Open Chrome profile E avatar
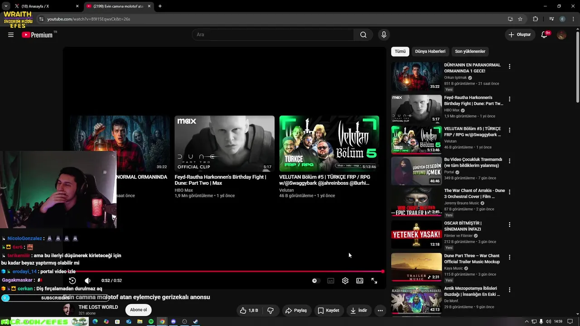Viewport: 580px width, 326px height. pyautogui.click(x=562, y=19)
